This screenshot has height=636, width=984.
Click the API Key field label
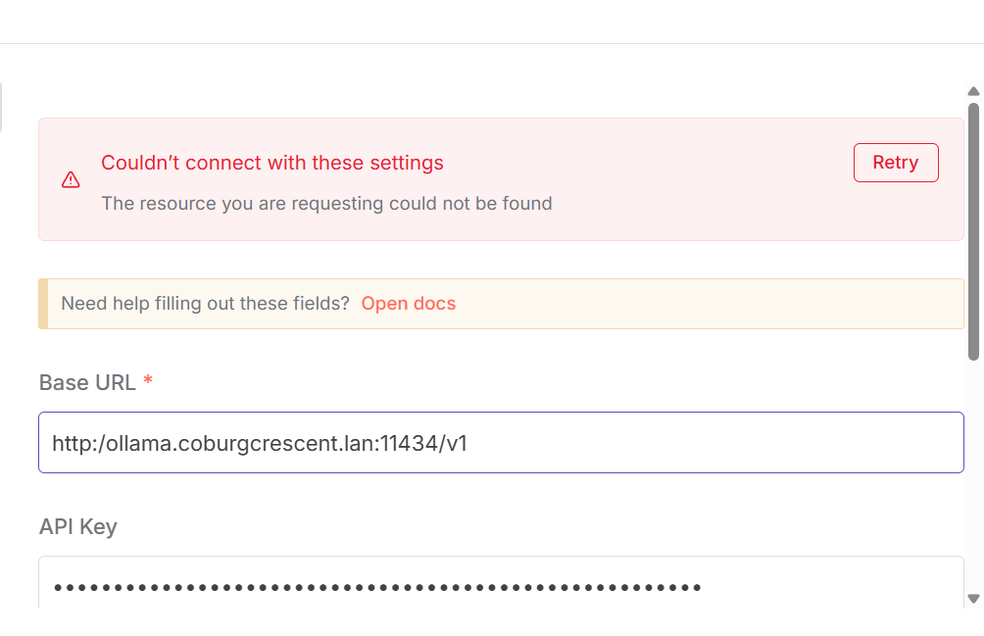pos(77,527)
